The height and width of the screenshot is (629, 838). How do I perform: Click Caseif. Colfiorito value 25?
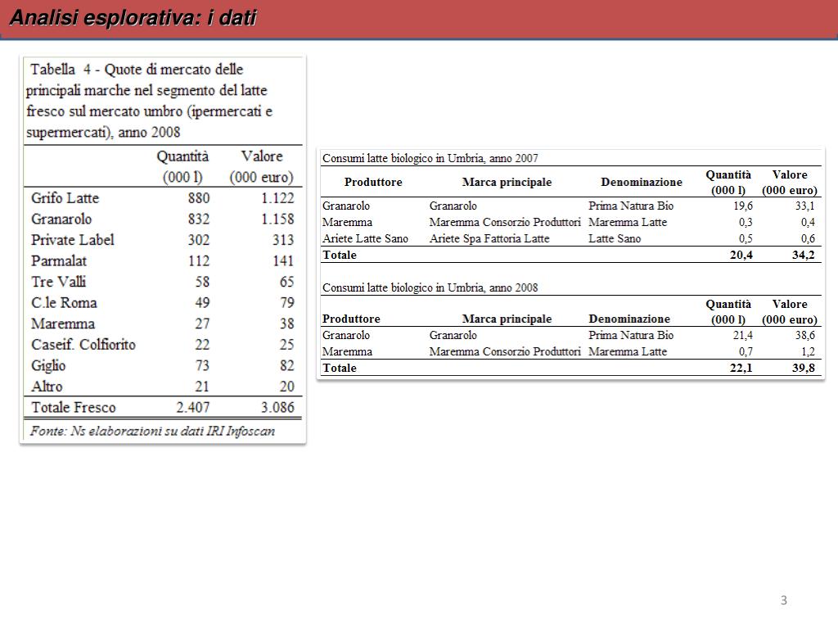[x=287, y=345]
